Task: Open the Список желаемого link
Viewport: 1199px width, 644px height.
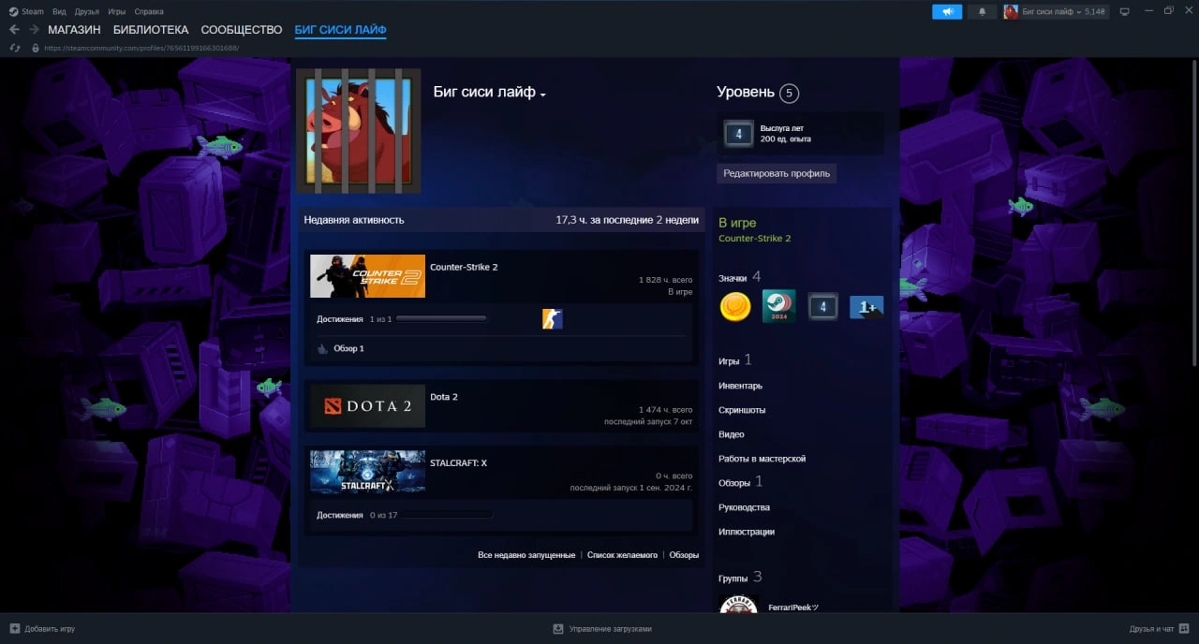Action: click(x=622, y=555)
